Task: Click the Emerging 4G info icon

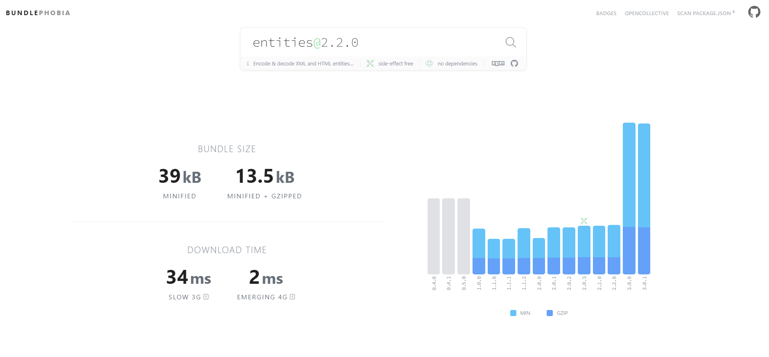Action: pyautogui.click(x=292, y=297)
